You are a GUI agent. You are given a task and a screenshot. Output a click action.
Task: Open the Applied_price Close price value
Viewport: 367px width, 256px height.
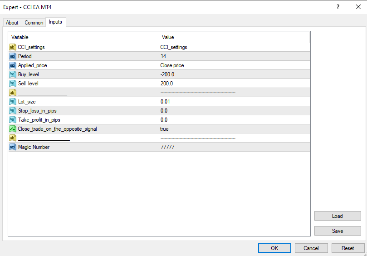click(x=234, y=65)
